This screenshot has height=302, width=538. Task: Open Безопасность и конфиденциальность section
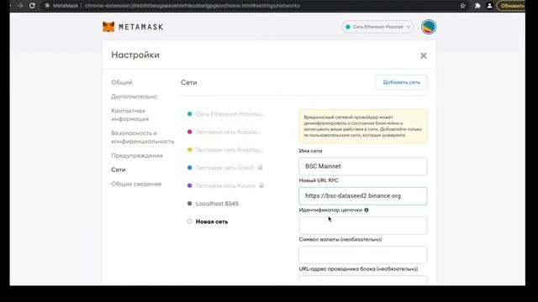[143, 137]
